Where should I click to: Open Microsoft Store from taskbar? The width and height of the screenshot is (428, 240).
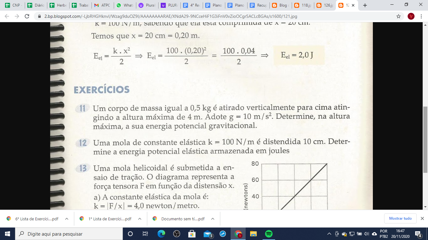(x=192, y=234)
